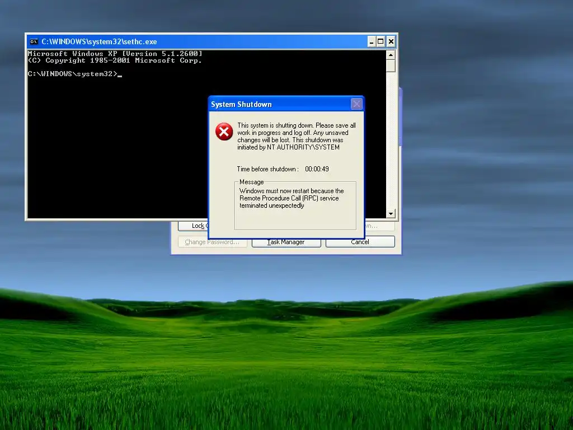Click the scroll up arrow in command window
This screenshot has width=573, height=430.
tap(391, 55)
